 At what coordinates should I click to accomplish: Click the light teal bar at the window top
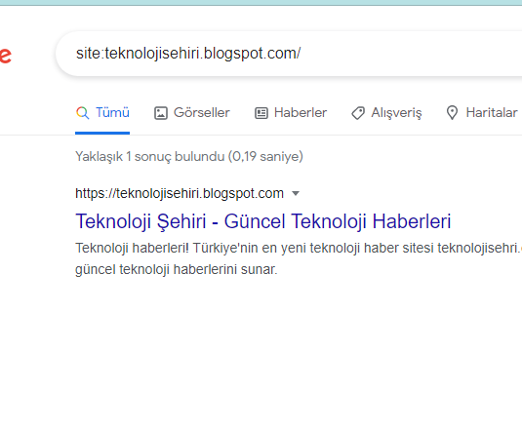tap(261, 3)
